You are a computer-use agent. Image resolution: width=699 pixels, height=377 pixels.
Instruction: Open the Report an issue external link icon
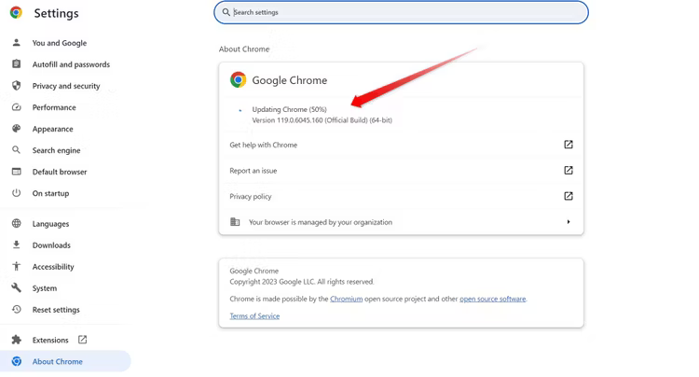pos(568,171)
